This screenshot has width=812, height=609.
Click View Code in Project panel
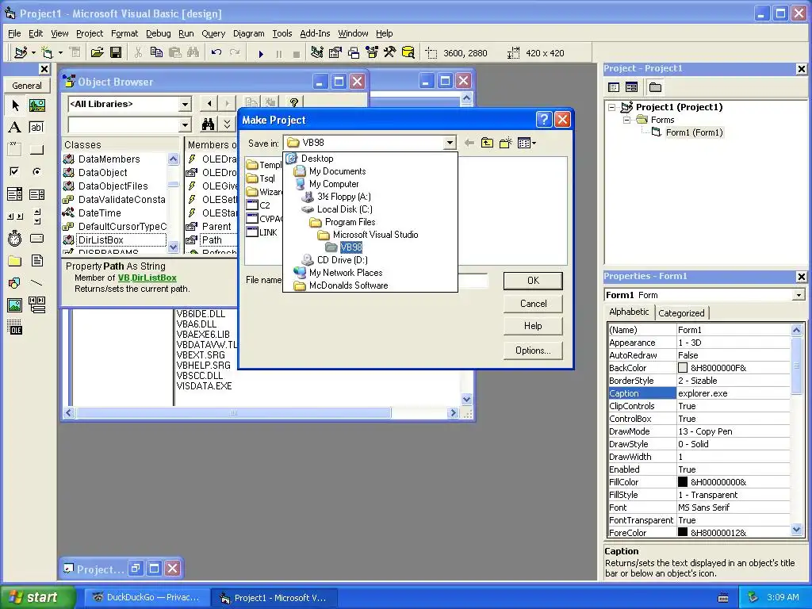click(614, 87)
